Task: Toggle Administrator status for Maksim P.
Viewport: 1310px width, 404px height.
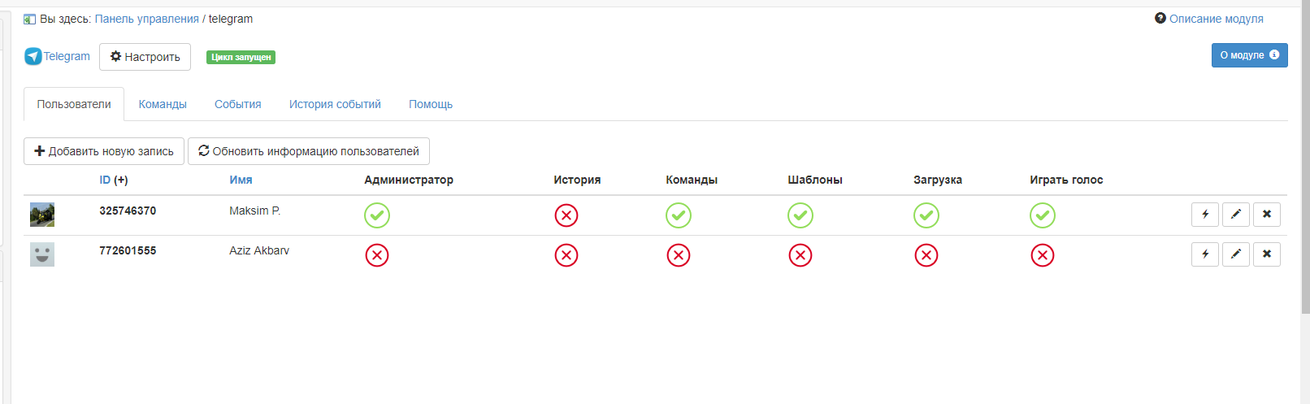Action: coord(377,215)
